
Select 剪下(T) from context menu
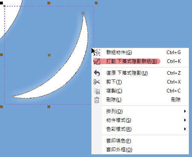140,82
